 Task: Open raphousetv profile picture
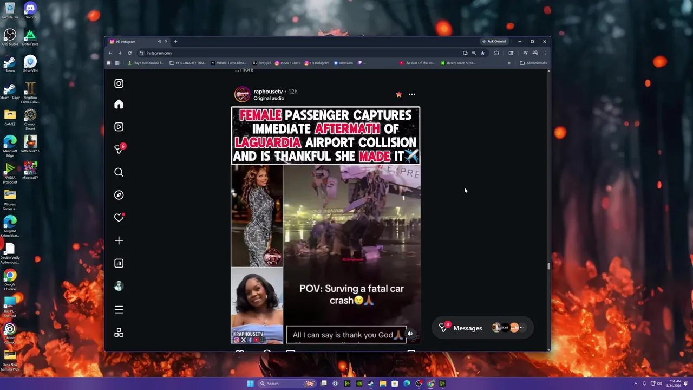click(x=242, y=94)
